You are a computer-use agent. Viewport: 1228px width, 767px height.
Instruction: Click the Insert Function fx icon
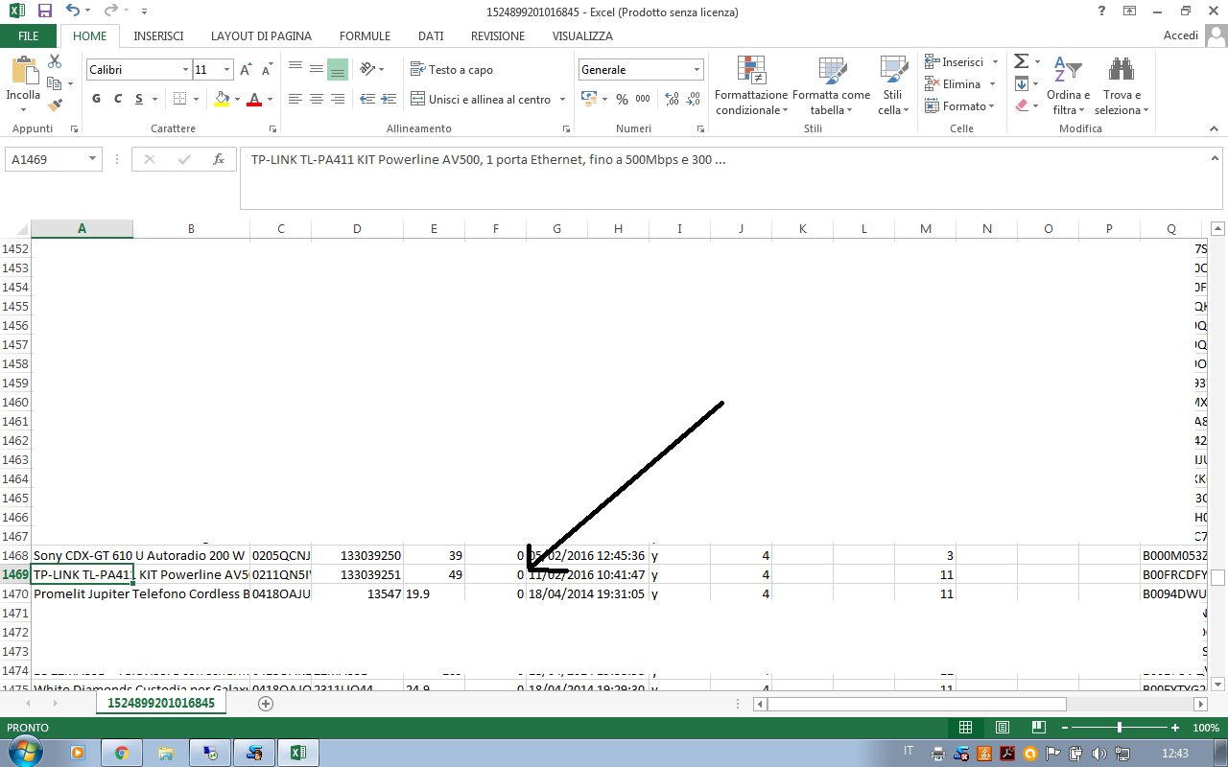(x=219, y=159)
